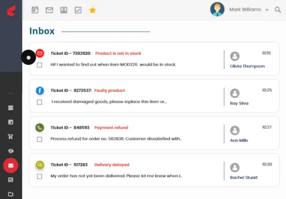Click the 10:15 timestamp
Screen dimensions: 286x199
(267, 53)
